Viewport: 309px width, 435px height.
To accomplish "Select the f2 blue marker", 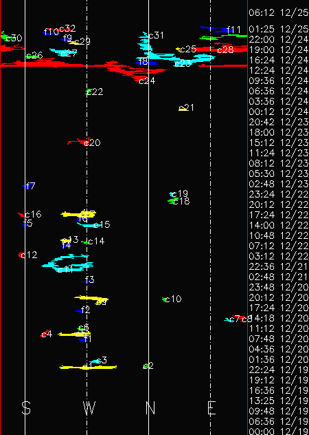I will (80, 311).
